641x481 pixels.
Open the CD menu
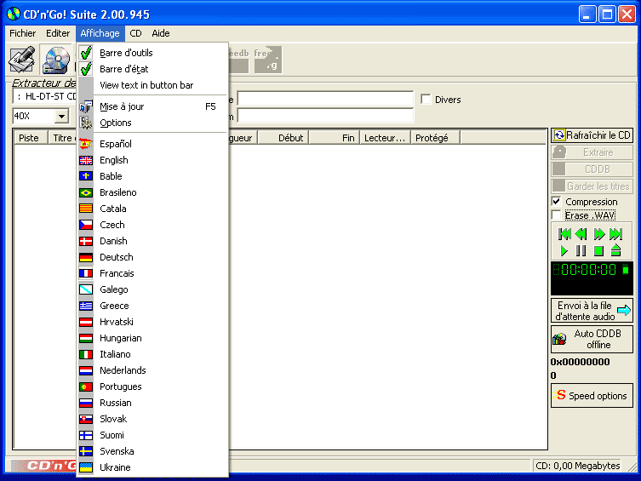[x=135, y=33]
